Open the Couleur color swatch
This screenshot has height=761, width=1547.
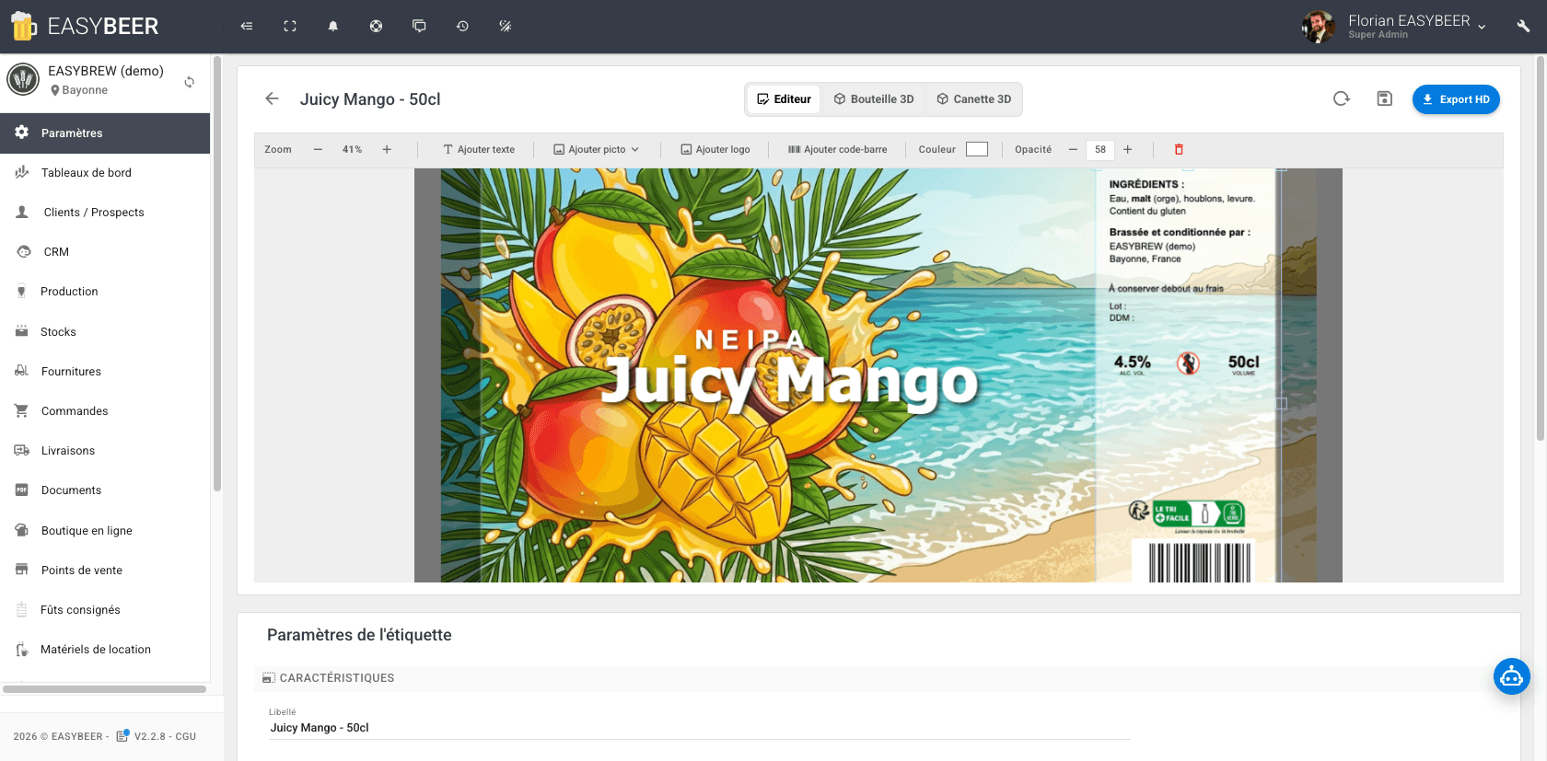point(976,149)
